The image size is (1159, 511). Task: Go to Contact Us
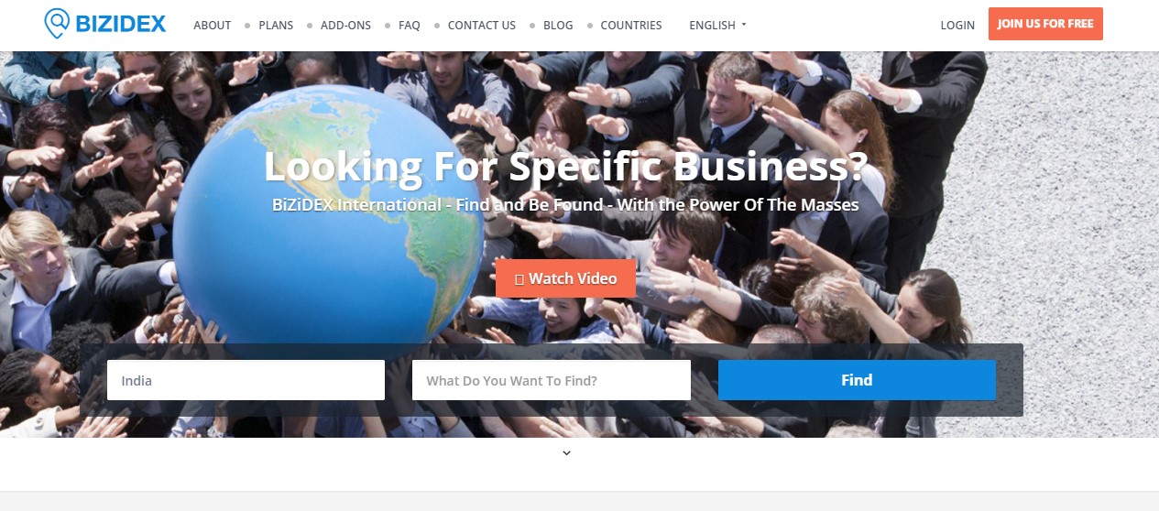coord(482,26)
